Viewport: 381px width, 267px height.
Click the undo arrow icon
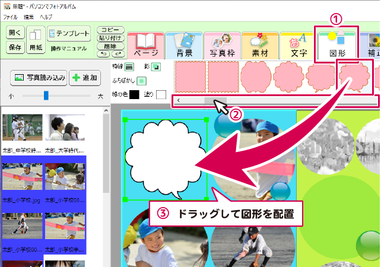(104, 54)
